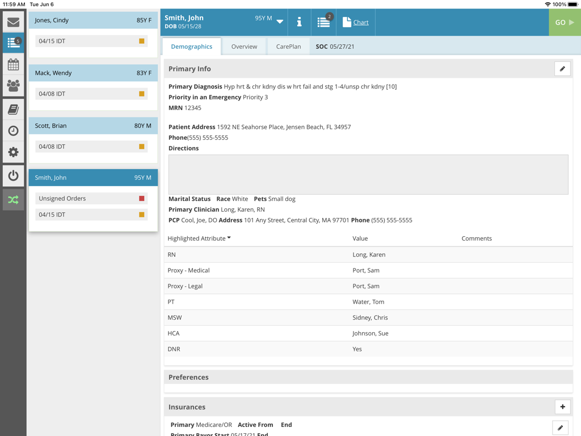Open the settings gear icon

click(x=13, y=152)
